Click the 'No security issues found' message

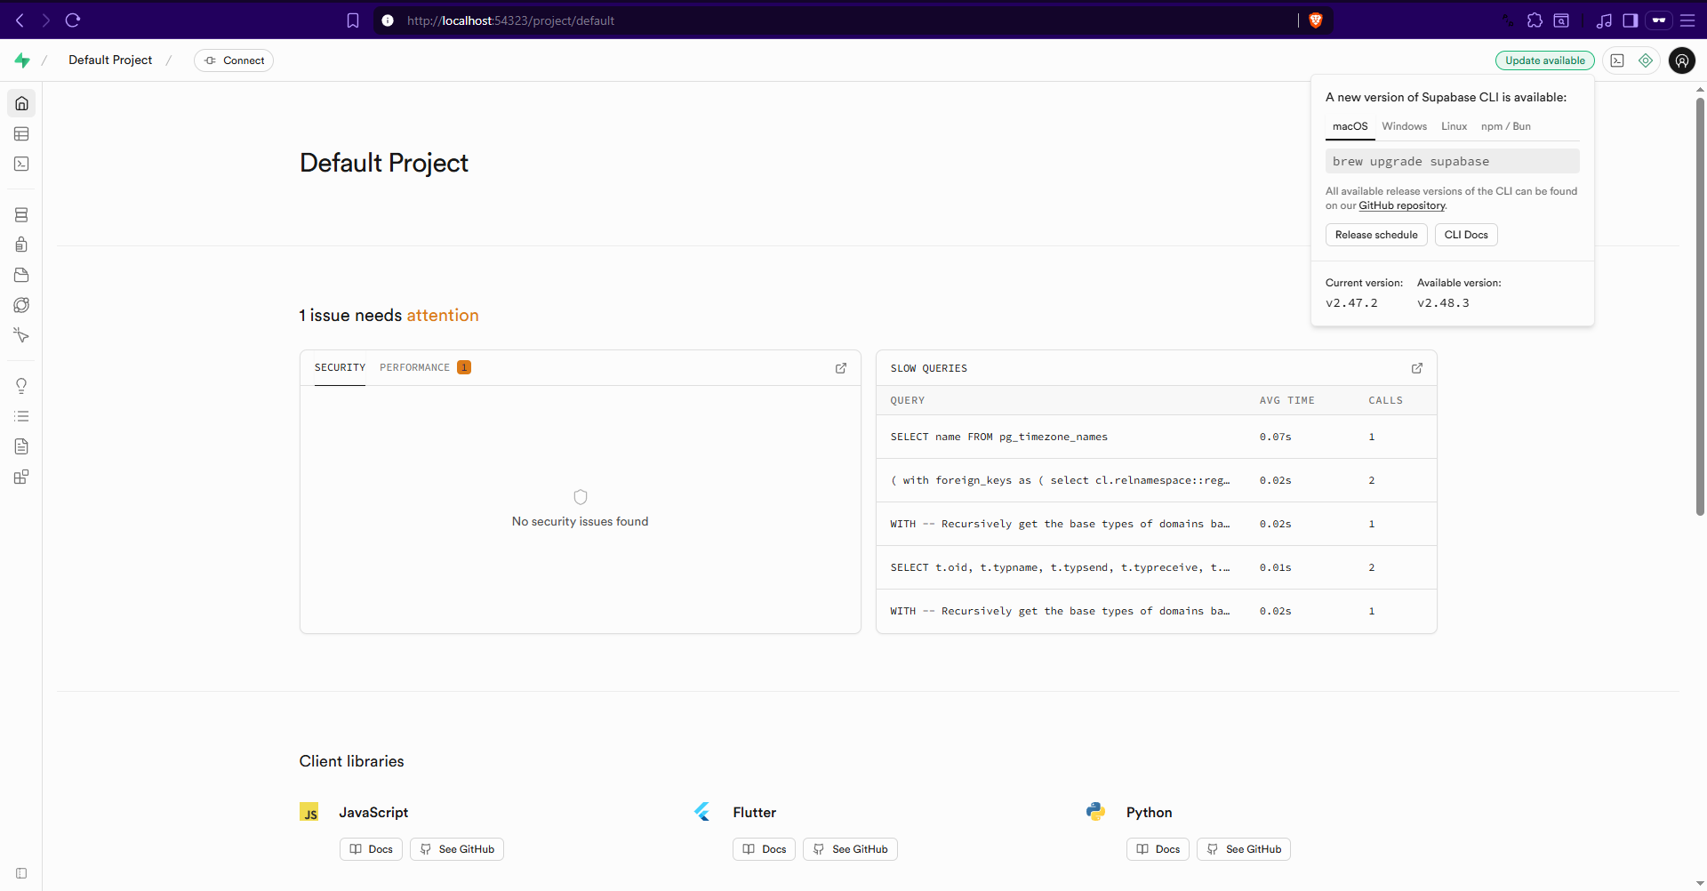580,522
